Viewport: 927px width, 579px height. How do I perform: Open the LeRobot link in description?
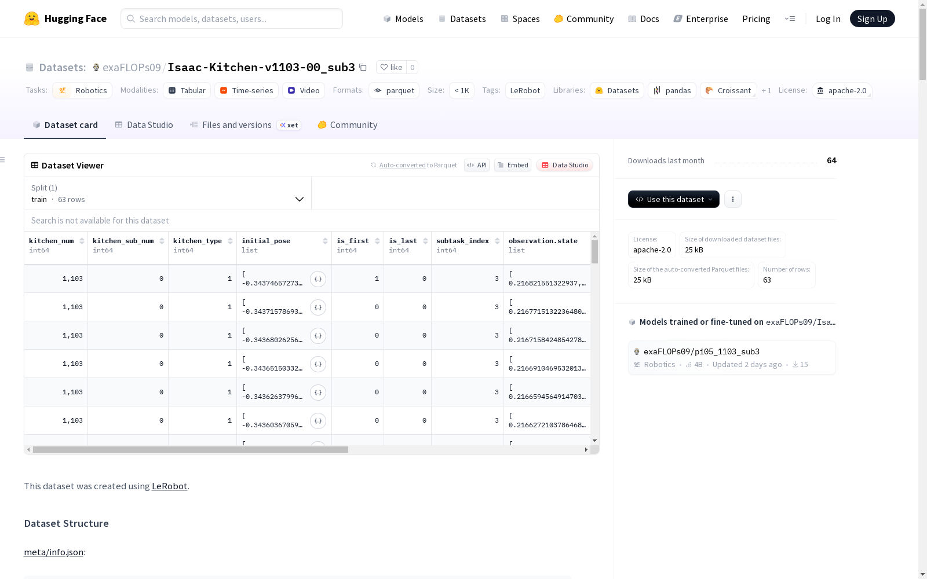tap(169, 486)
